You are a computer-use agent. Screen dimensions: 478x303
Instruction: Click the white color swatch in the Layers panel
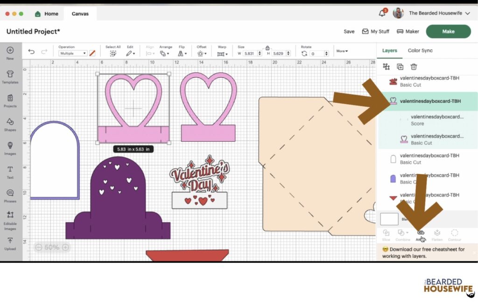(389, 219)
